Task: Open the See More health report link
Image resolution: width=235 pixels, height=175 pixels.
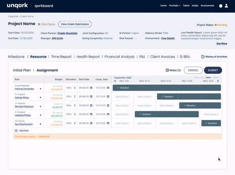Action: [x=222, y=43]
